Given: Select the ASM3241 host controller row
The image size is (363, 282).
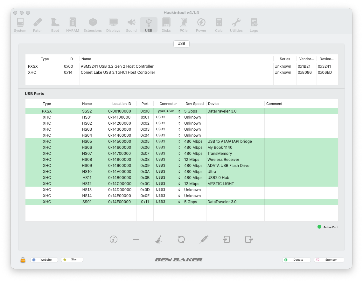Looking at the screenshot, I should click(117, 66).
